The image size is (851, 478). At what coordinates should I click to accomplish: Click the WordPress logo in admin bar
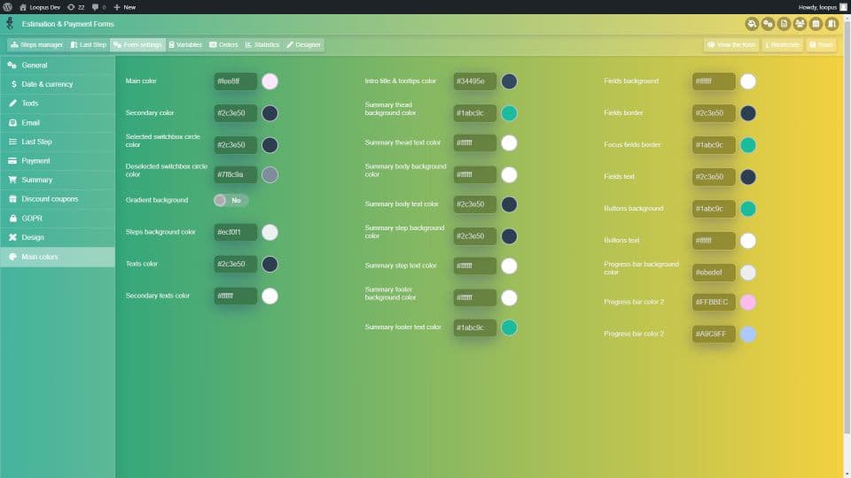8,7
